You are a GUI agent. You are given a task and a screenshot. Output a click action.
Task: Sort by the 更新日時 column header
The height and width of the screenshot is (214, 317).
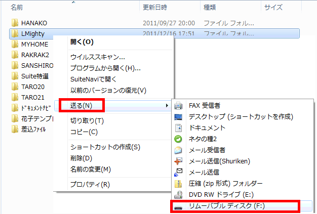tap(155, 7)
